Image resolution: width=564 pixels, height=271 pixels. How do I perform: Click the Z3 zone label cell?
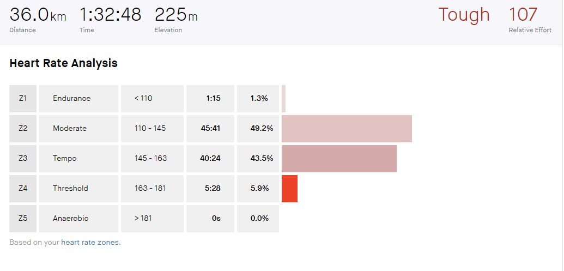(23, 159)
